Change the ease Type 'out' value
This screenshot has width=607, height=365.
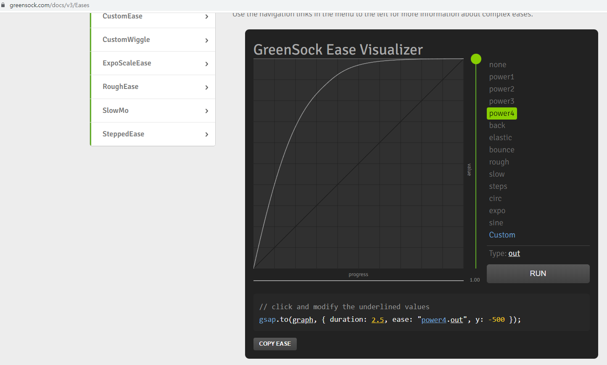click(x=514, y=253)
